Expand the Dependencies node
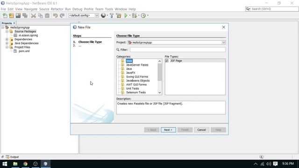Viewport: 299px width, 168px height. pos(7,39)
